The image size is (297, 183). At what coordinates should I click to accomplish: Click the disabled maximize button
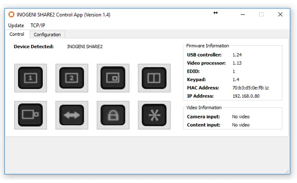pos(262,15)
